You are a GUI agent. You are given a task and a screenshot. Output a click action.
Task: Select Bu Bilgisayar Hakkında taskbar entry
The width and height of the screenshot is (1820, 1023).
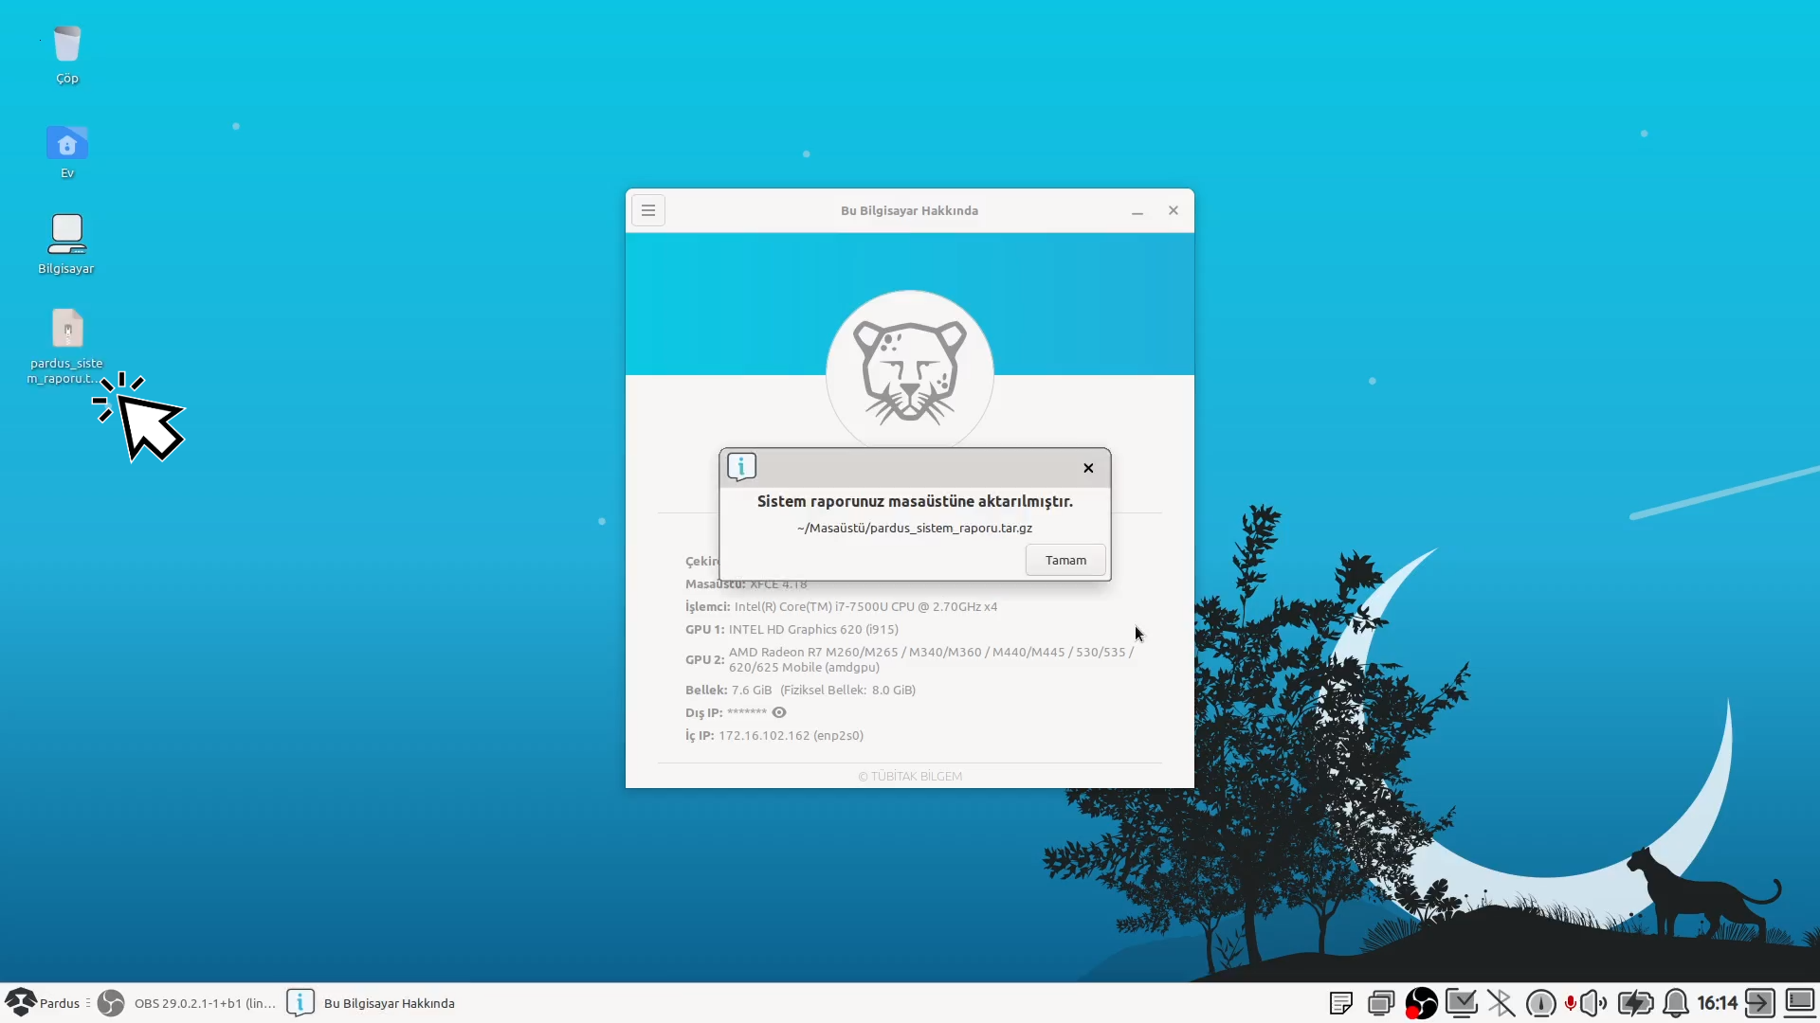[374, 1003]
